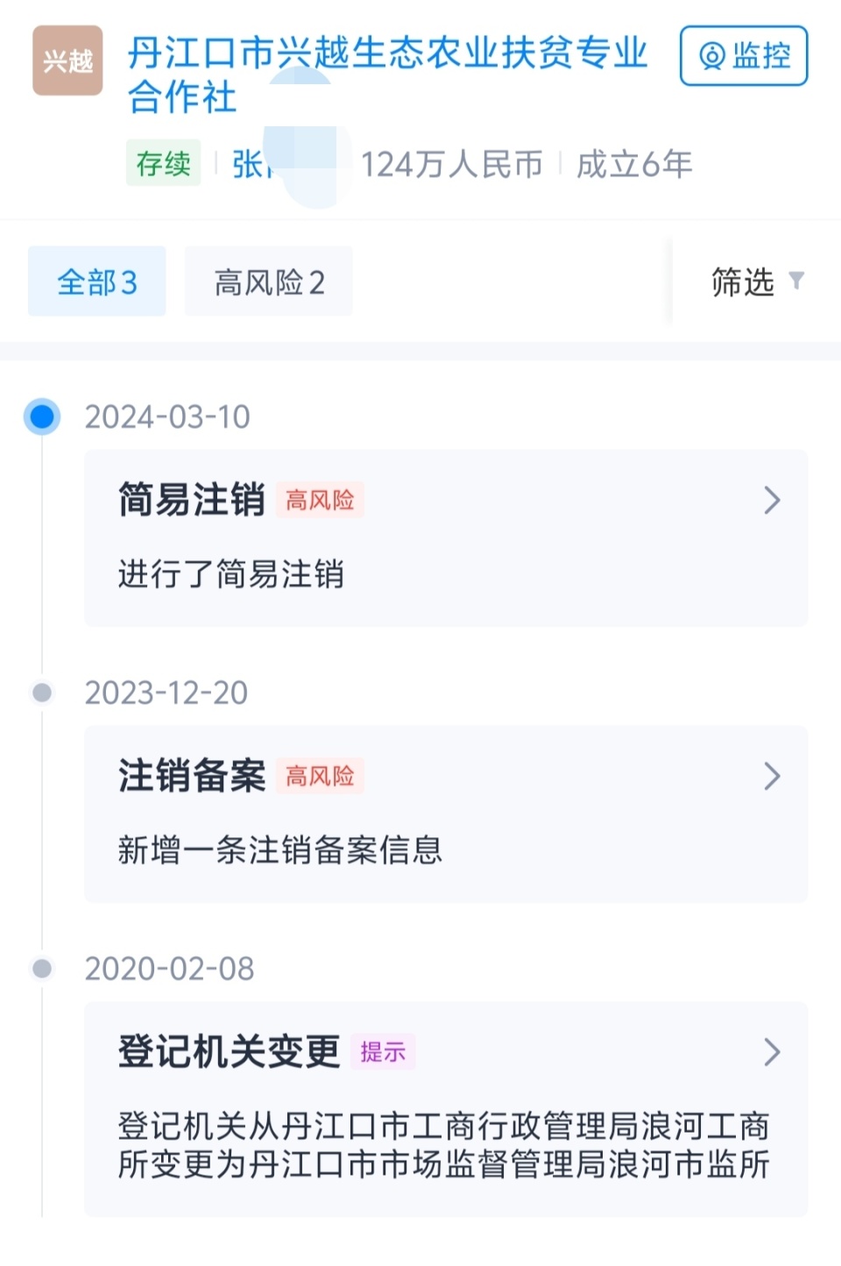Image resolution: width=841 pixels, height=1266 pixels.
Task: Click the monitor camera icon in 监控
Action: point(711,56)
